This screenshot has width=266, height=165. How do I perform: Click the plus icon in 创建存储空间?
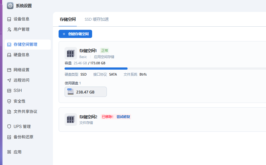64,34
